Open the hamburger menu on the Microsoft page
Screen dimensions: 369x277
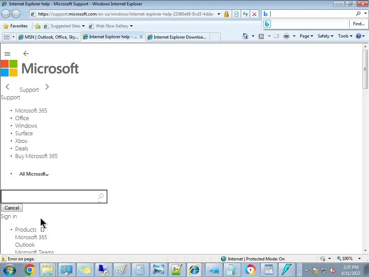(x=7, y=54)
